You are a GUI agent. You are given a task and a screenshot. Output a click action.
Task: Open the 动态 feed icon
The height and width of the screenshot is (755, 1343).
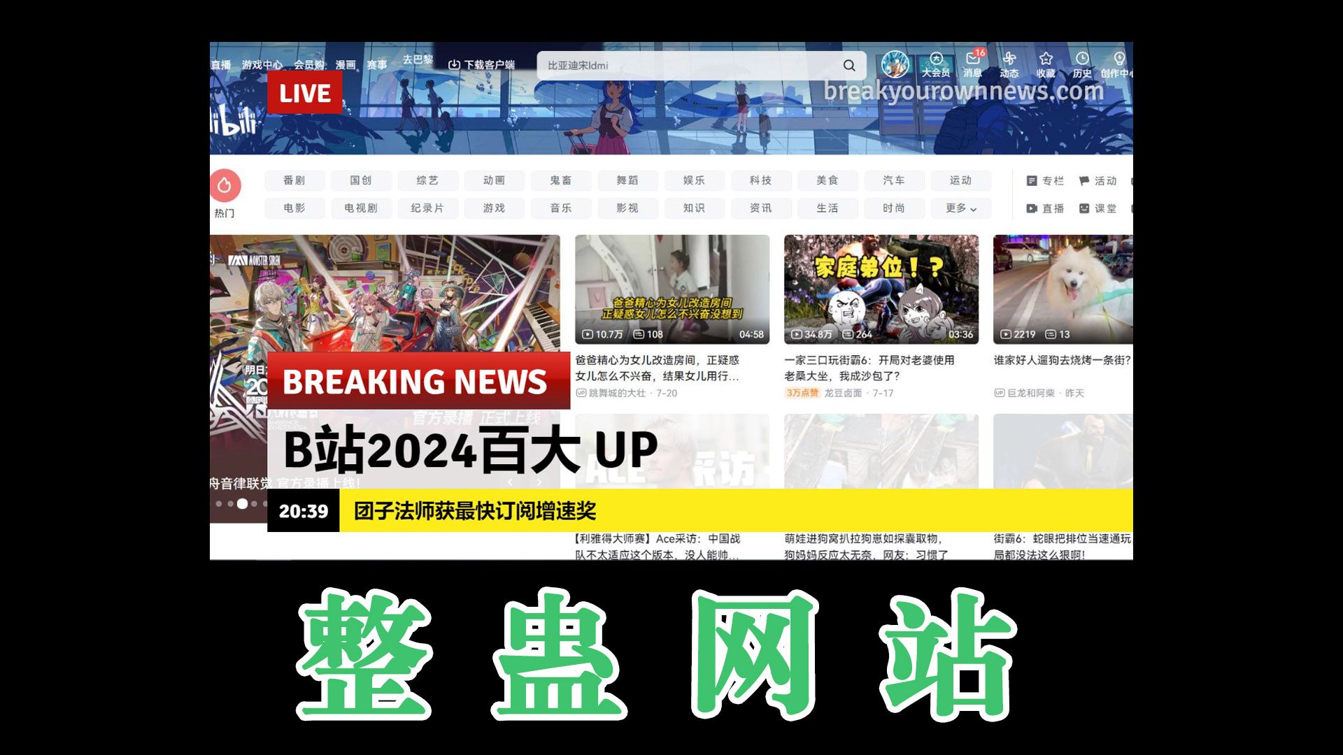[x=1009, y=65]
